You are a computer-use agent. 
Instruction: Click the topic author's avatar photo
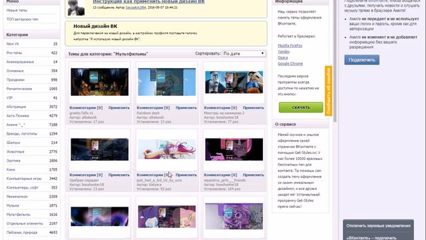click(x=76, y=7)
